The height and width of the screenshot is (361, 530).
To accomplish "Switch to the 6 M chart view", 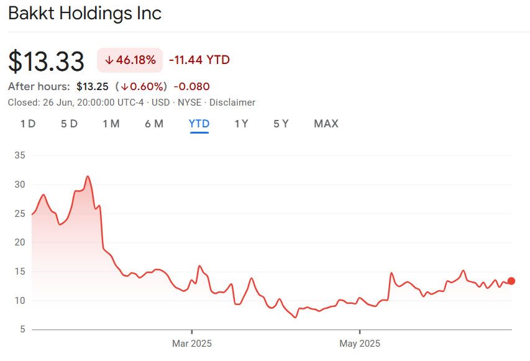I will [x=154, y=124].
